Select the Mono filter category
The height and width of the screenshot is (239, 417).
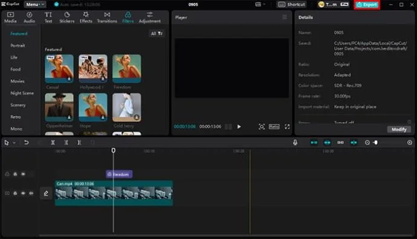pyautogui.click(x=16, y=129)
